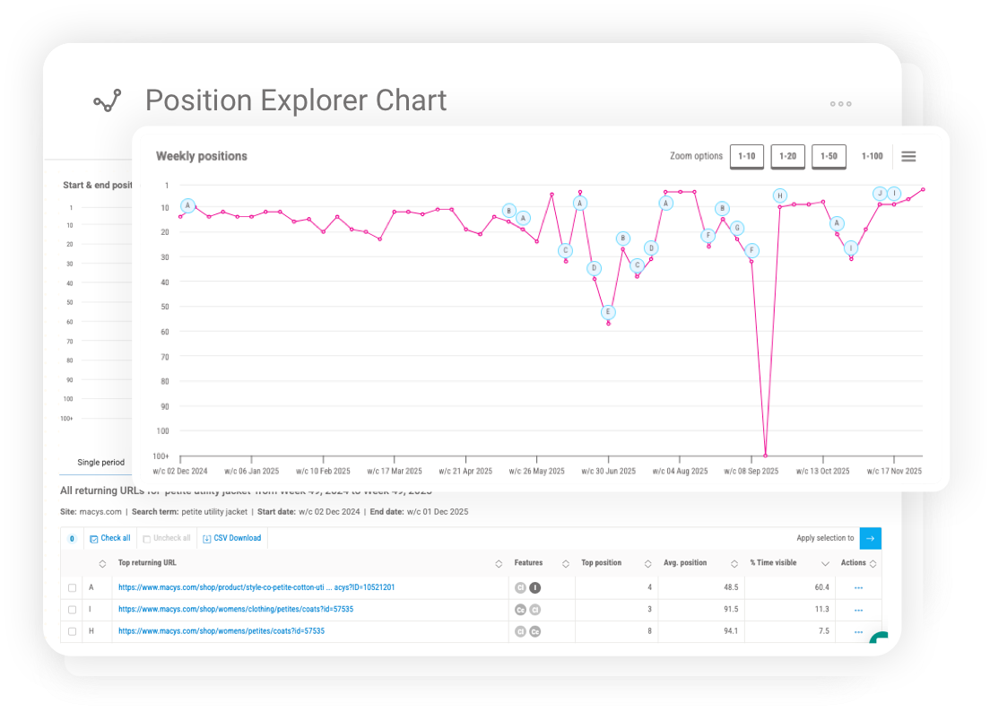This screenshot has width=990, height=712.
Task: Click the blue apply-selection arrow icon
Action: point(871,538)
